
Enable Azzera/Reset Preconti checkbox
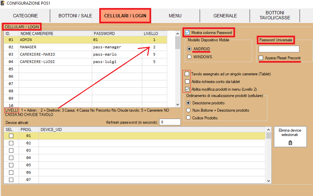261,58
